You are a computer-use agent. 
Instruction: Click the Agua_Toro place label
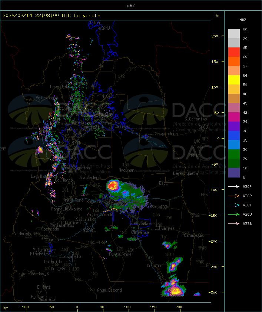(73, 200)
